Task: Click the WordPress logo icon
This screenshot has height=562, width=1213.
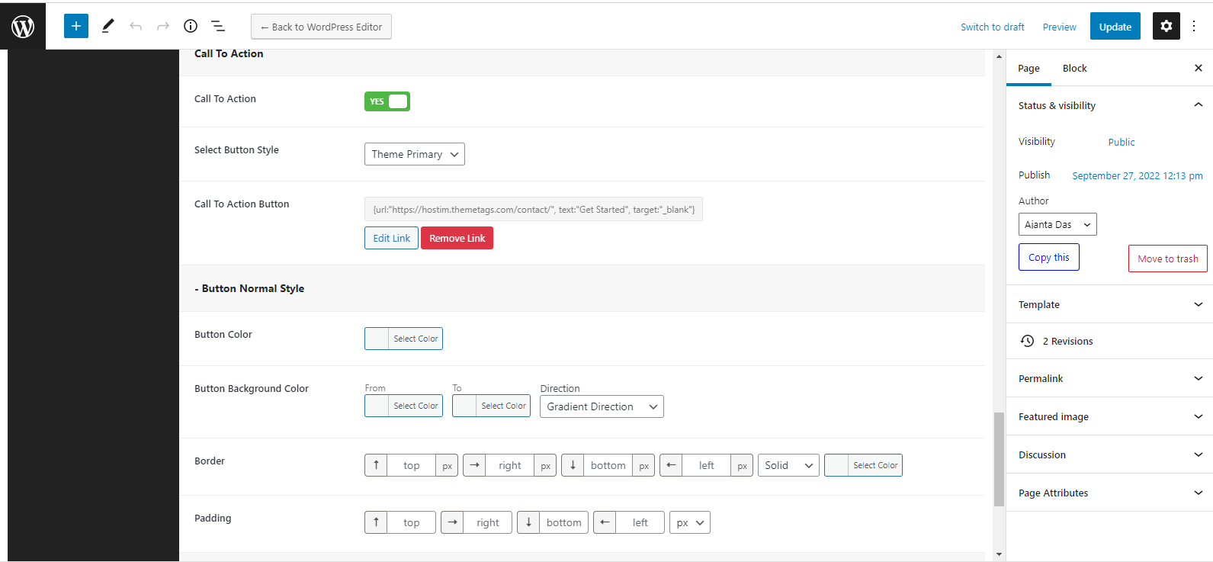Action: tap(23, 27)
